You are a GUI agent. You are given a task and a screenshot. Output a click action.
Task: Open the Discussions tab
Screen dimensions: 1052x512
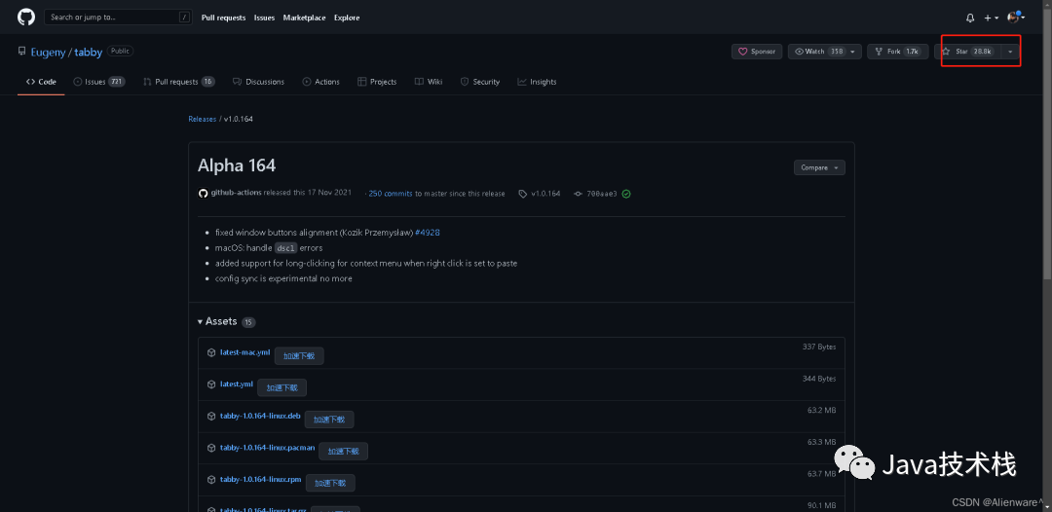258,82
